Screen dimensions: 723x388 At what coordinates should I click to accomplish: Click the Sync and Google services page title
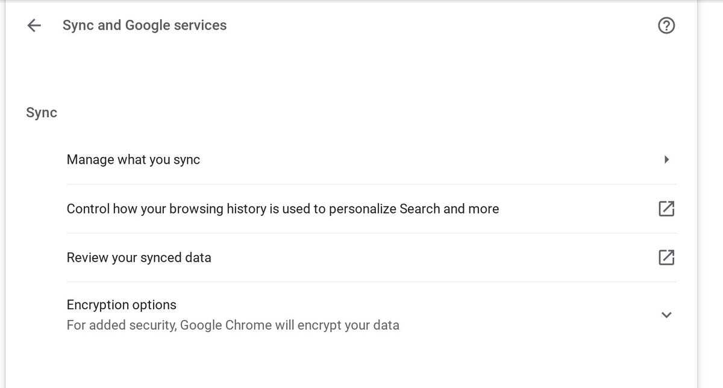145,25
